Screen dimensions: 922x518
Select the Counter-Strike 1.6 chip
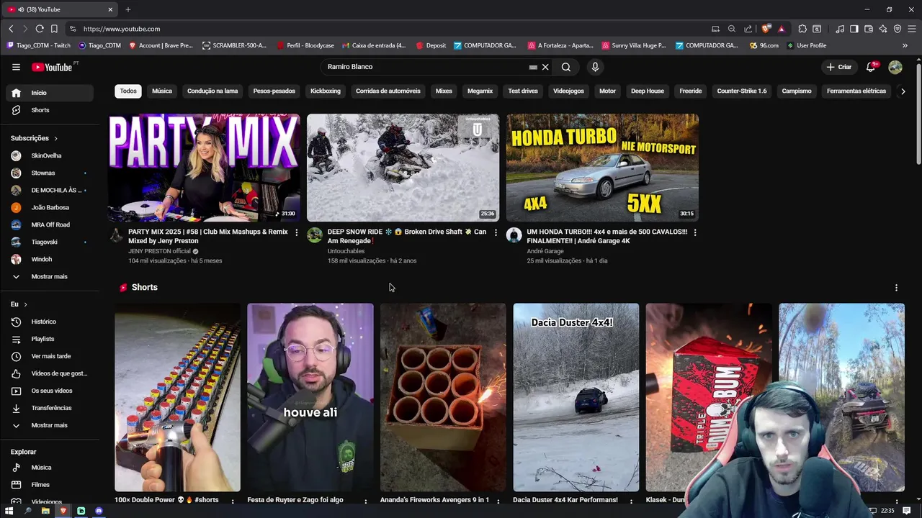coord(742,91)
